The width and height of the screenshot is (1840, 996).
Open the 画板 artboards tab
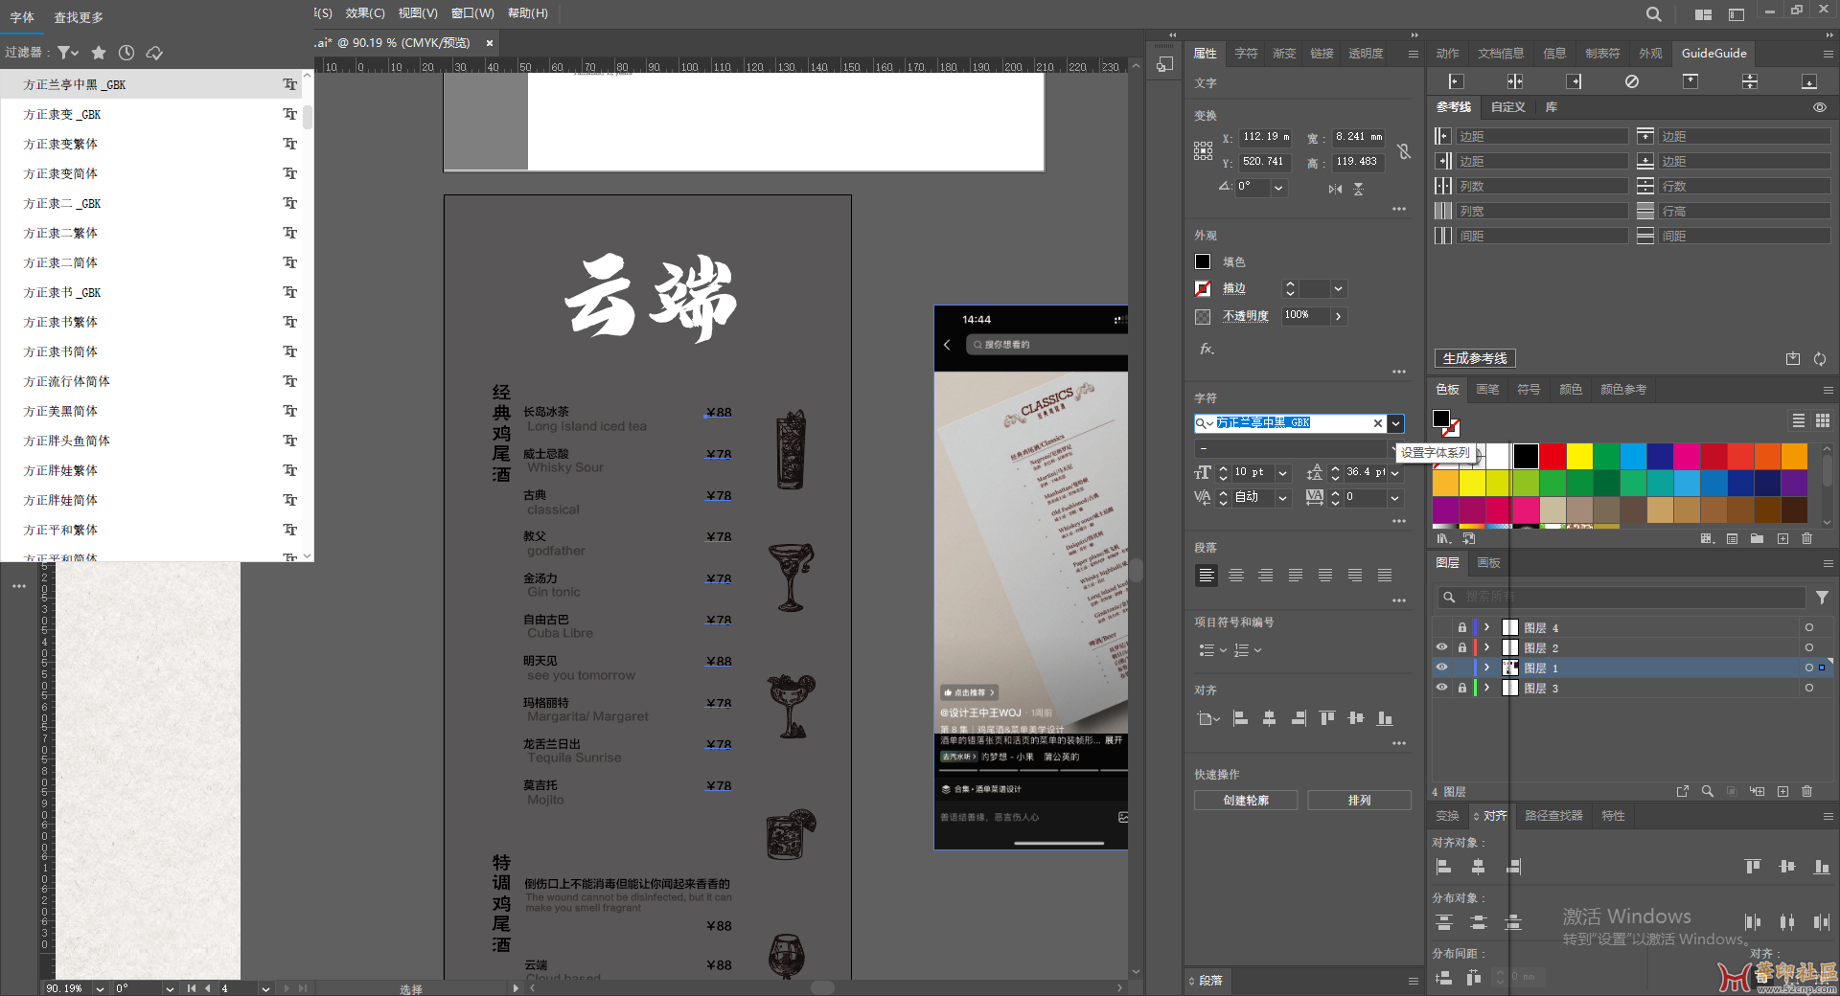(x=1488, y=563)
